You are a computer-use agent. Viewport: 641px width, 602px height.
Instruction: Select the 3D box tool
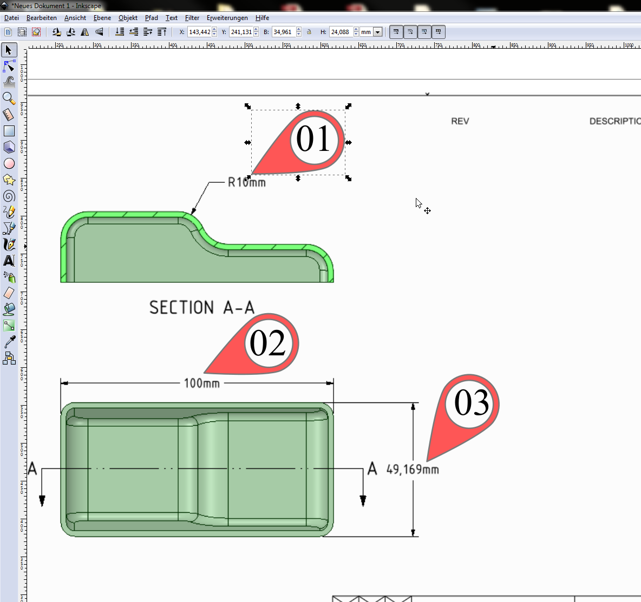click(9, 147)
